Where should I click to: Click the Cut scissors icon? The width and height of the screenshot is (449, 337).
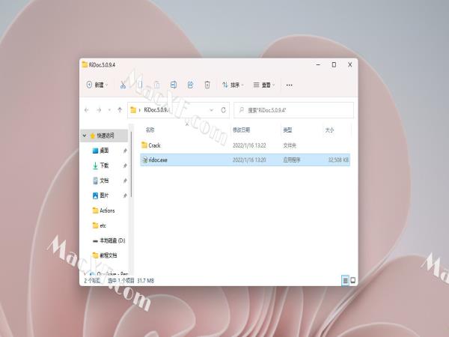click(x=123, y=85)
